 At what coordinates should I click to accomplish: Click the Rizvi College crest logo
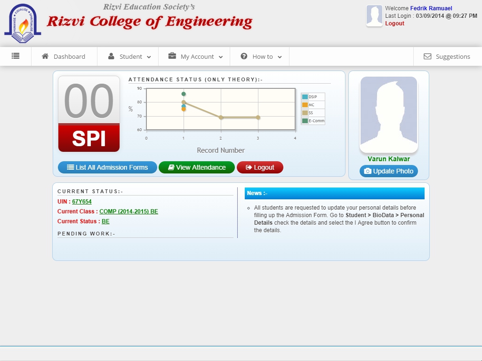point(23,23)
